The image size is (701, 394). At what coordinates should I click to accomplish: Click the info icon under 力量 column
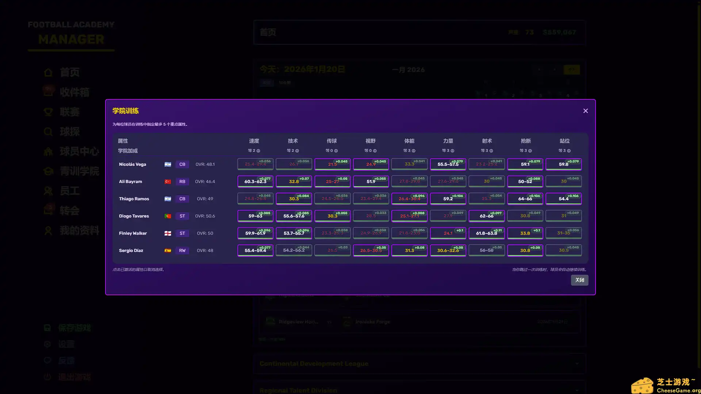click(452, 151)
